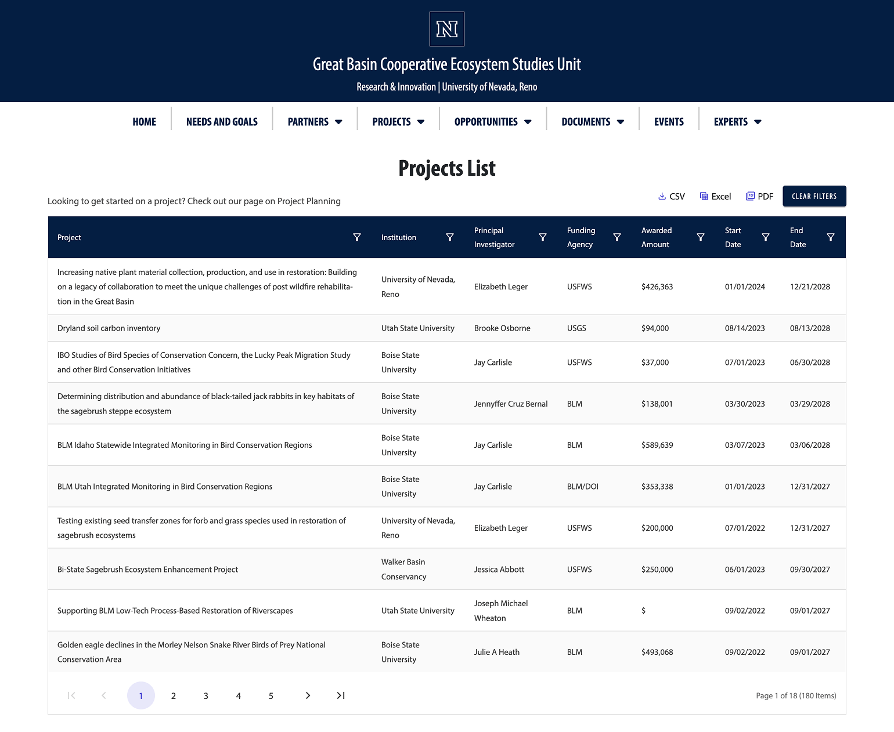Open the Project Planning page link
This screenshot has width=894, height=732.
pos(308,201)
